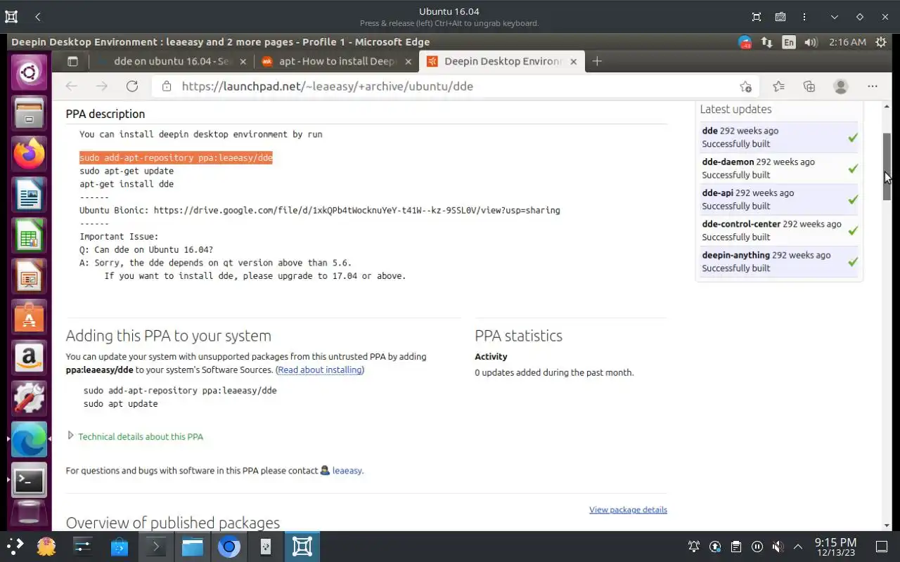The height and width of the screenshot is (562, 900).
Task: Show desktop button in KDE panel
Action: click(882, 547)
